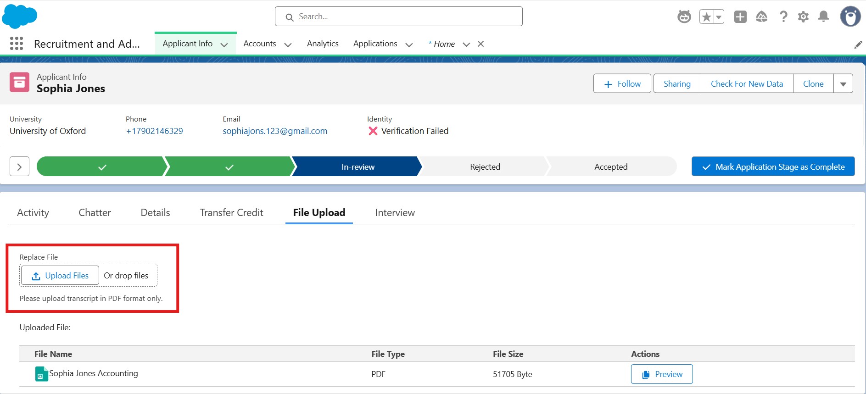This screenshot has width=866, height=394.
Task: Expand the favorites list dropdown arrow
Action: click(x=719, y=17)
